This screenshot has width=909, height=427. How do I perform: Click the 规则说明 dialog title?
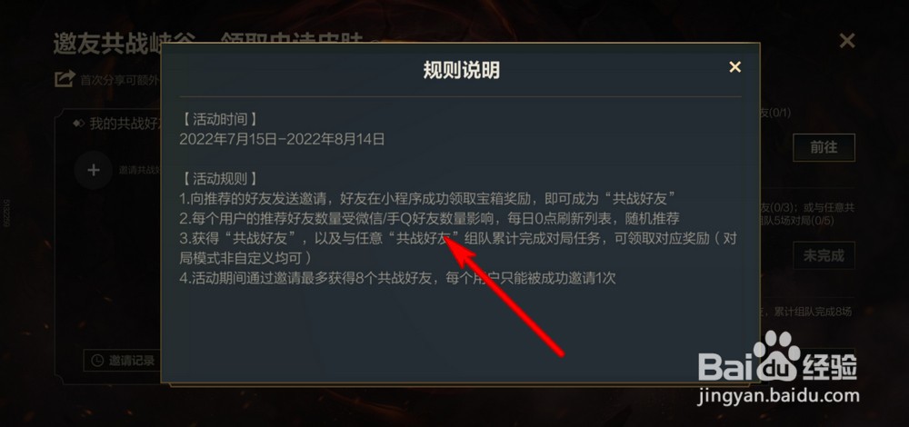click(x=461, y=70)
